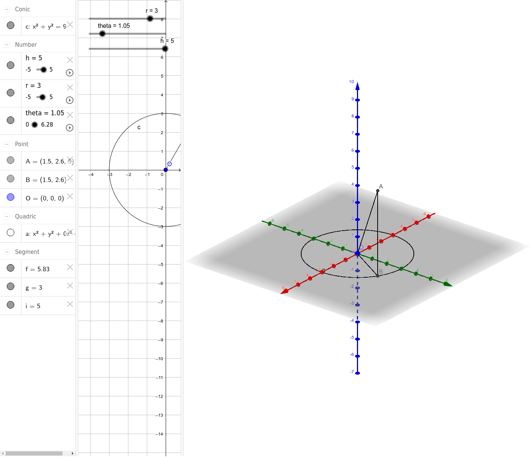Animate the h slider using its play button
The width and height of the screenshot is (532, 457).
point(69,73)
